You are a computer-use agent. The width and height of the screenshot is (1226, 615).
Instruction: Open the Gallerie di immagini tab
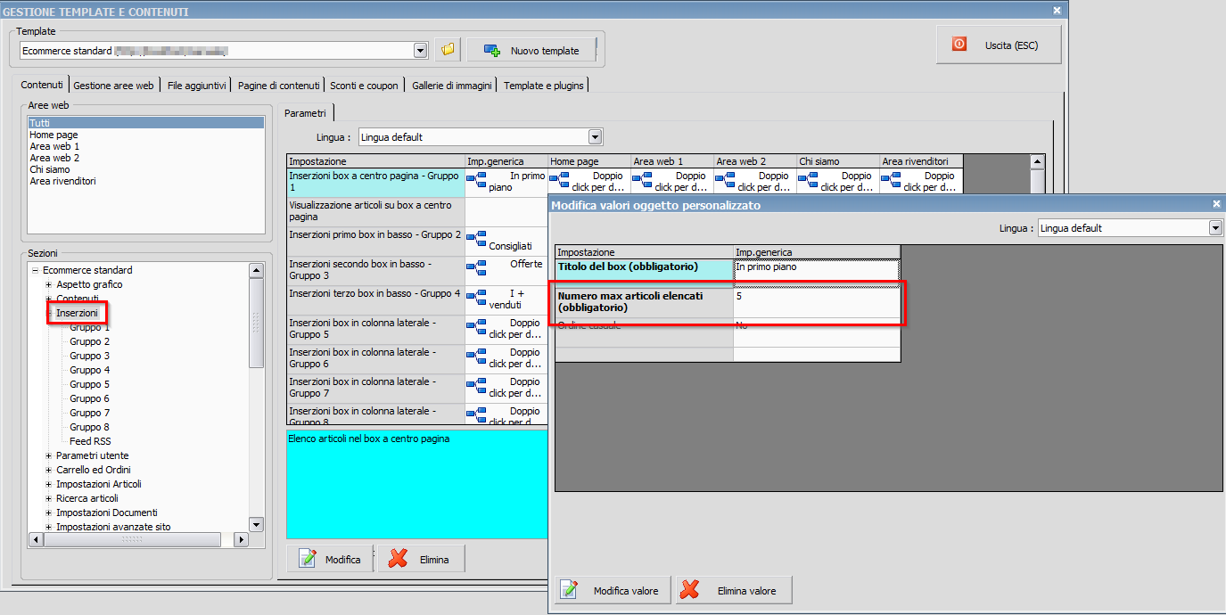click(x=452, y=86)
